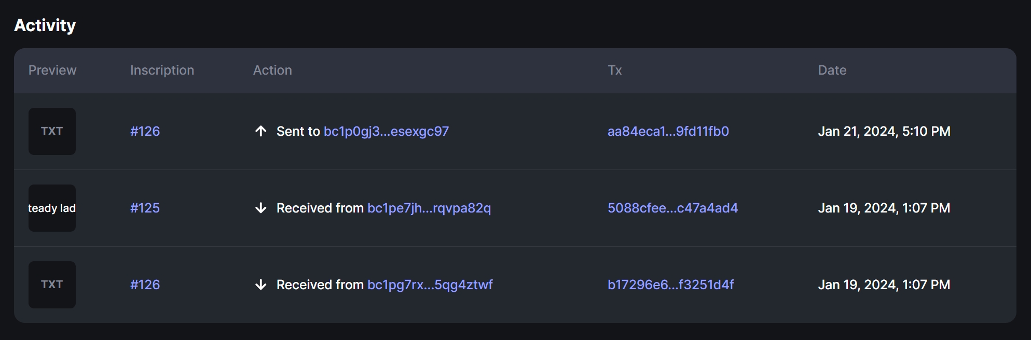Click the Date column header

click(x=832, y=70)
